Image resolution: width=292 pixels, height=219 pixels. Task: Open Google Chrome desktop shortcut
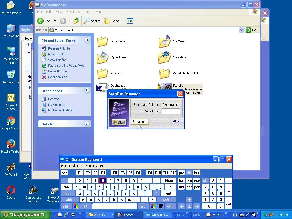click(x=11, y=123)
